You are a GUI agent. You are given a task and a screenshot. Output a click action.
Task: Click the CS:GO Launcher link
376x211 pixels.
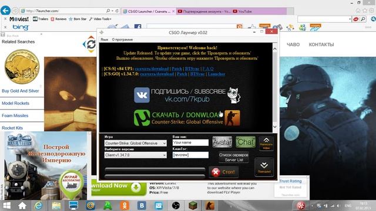point(217,74)
